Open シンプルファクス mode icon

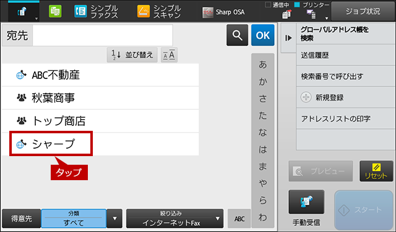[x=80, y=12]
